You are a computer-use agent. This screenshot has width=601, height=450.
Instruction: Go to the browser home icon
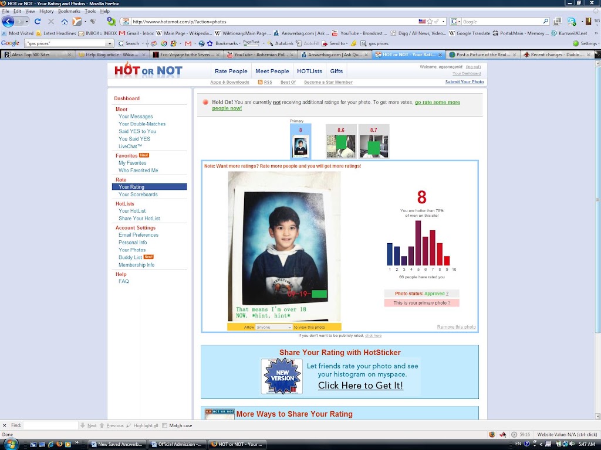(65, 22)
